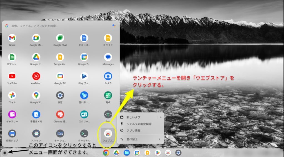Expand the 新しいタブ submenu arrow
The image size is (284, 157).
pyautogui.click(x=161, y=117)
